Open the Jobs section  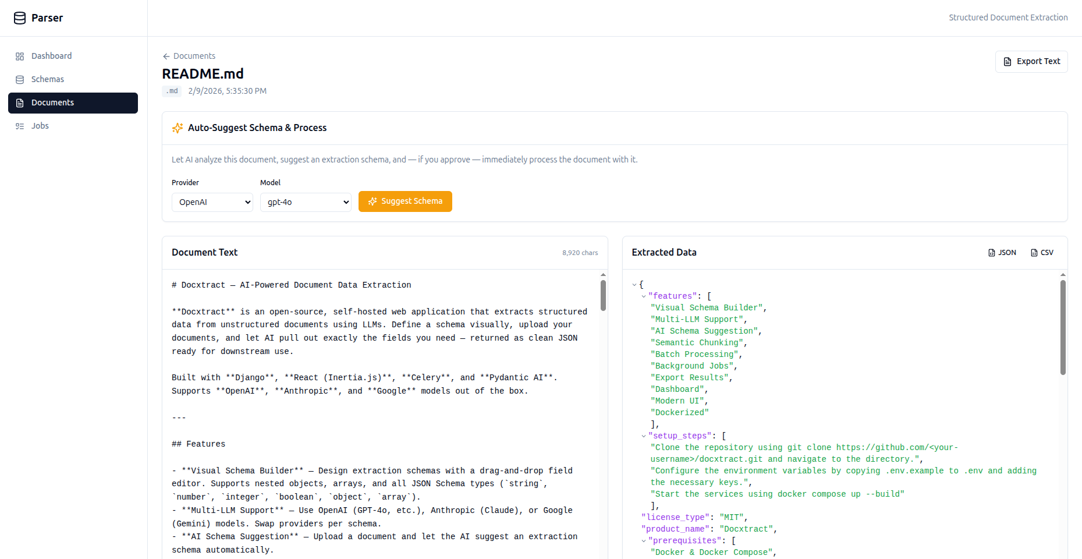pyautogui.click(x=73, y=126)
